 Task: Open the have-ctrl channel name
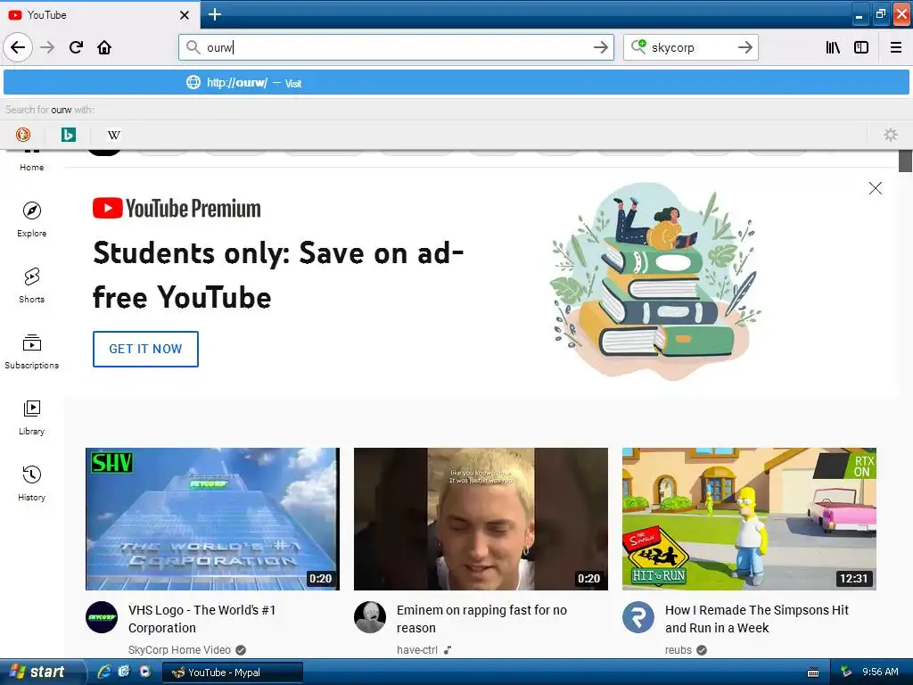(x=417, y=649)
